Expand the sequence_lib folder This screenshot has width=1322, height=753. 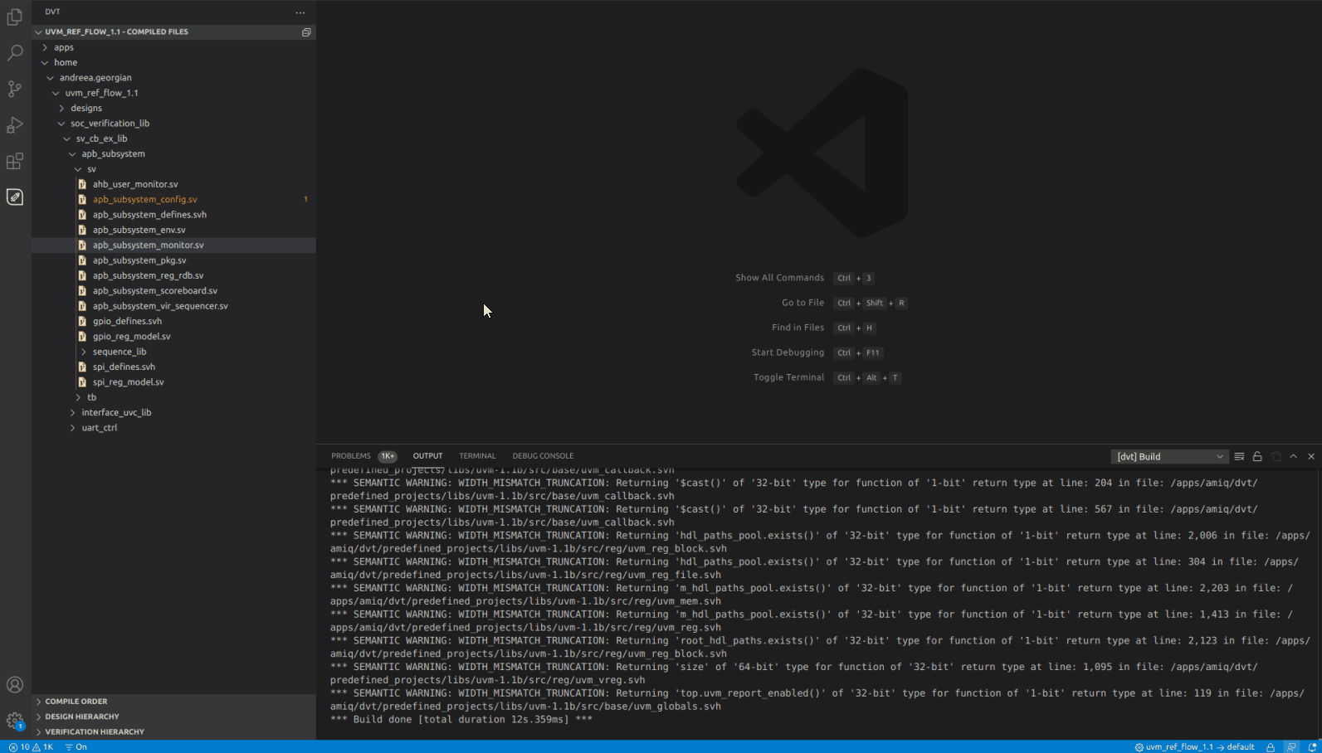tap(120, 352)
